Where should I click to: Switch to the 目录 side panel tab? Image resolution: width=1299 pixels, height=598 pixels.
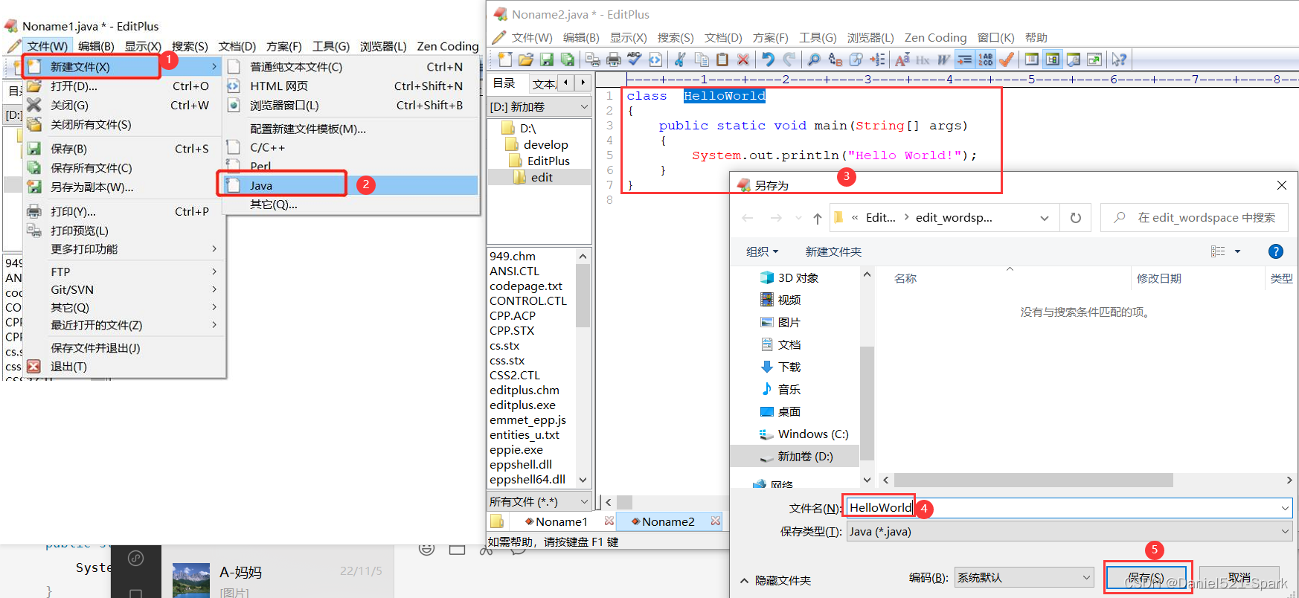coord(504,83)
